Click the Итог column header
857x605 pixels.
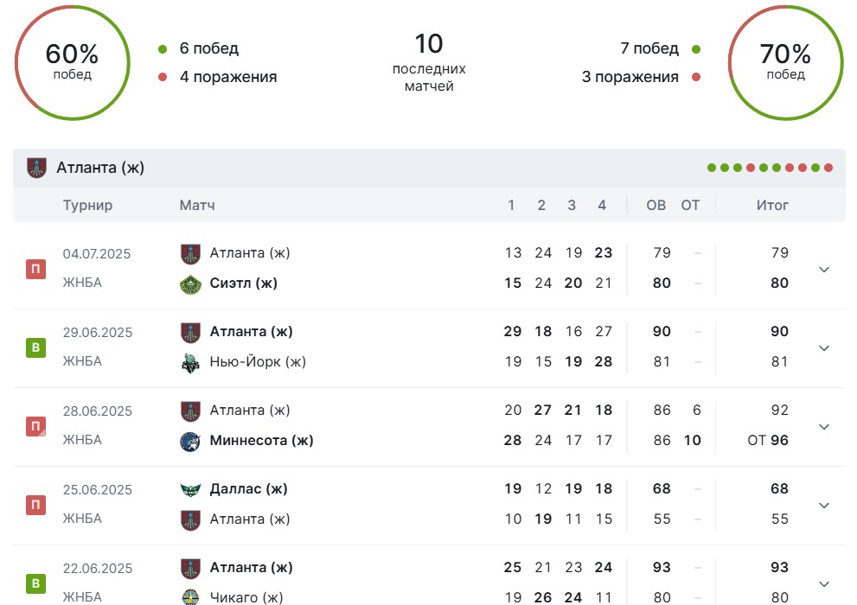(772, 206)
